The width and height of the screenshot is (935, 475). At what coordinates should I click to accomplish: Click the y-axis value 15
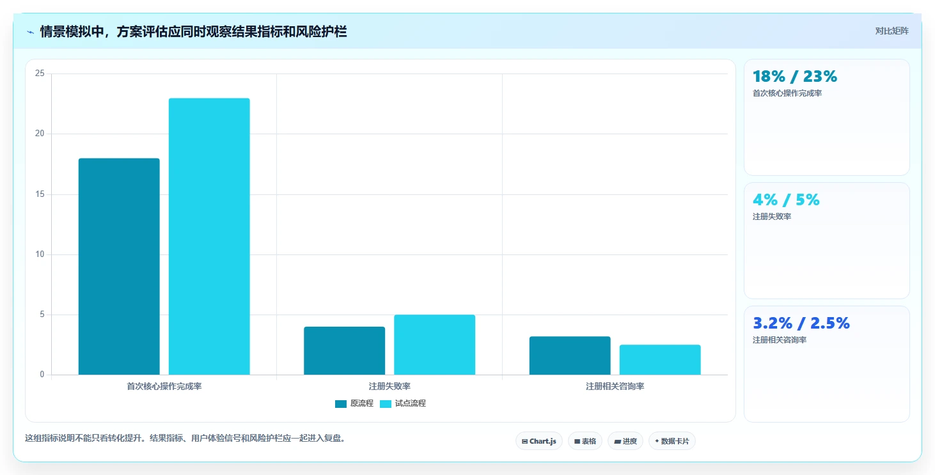tap(40, 194)
